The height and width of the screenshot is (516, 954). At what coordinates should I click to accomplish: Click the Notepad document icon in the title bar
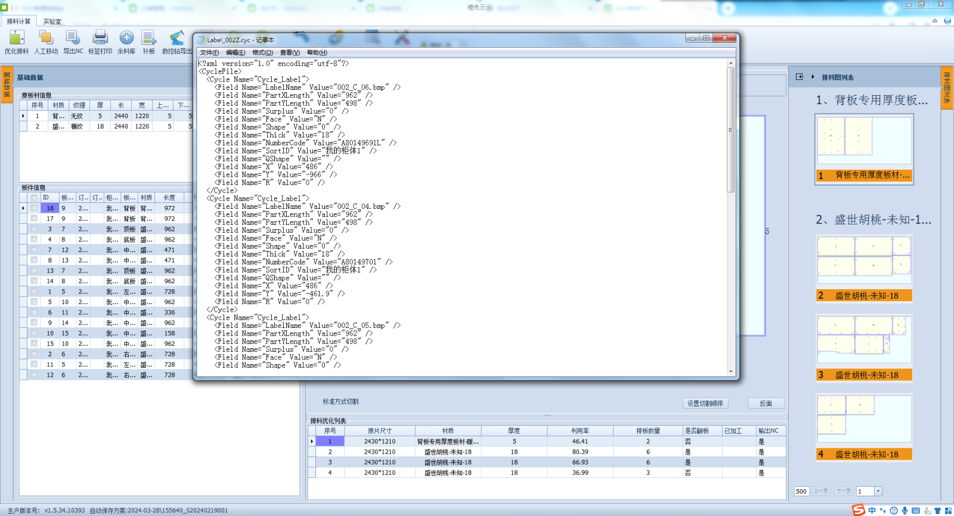[x=202, y=40]
